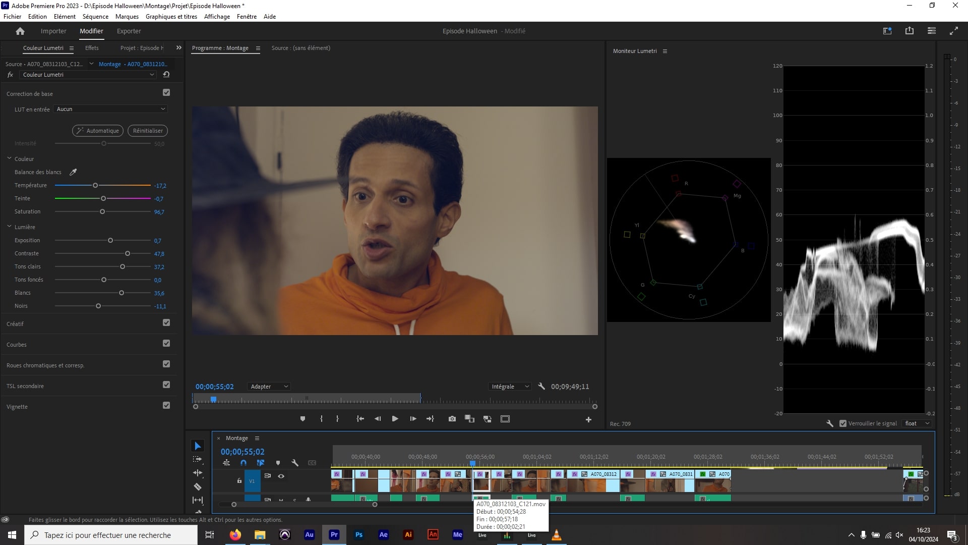
Task: Toggle snap magnet in timeline
Action: [x=244, y=463]
